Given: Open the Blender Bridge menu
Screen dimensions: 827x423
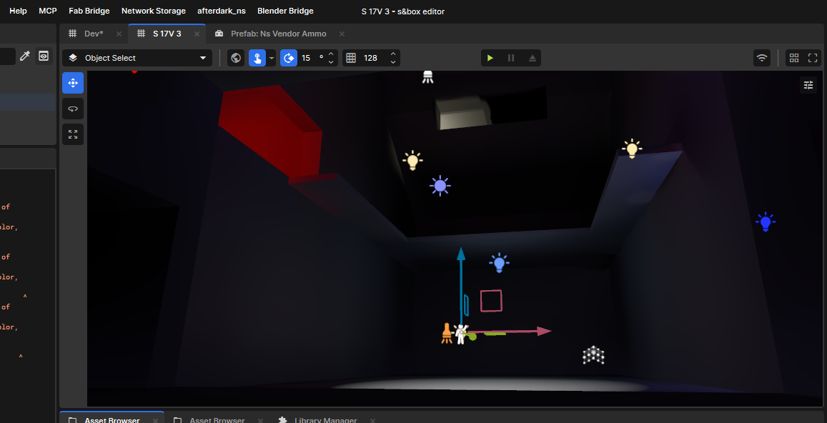Looking at the screenshot, I should [285, 11].
